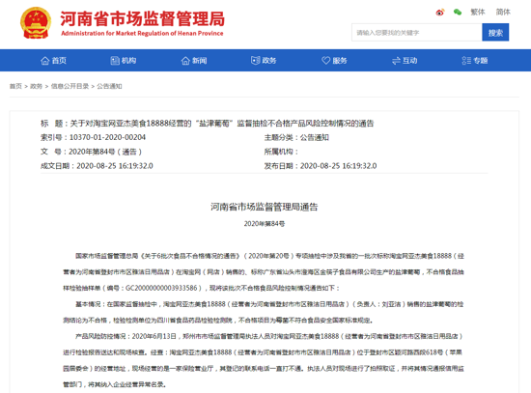The image size is (531, 393).
Task: Switch to 简体 simplified Chinese
Action: [x=503, y=13]
